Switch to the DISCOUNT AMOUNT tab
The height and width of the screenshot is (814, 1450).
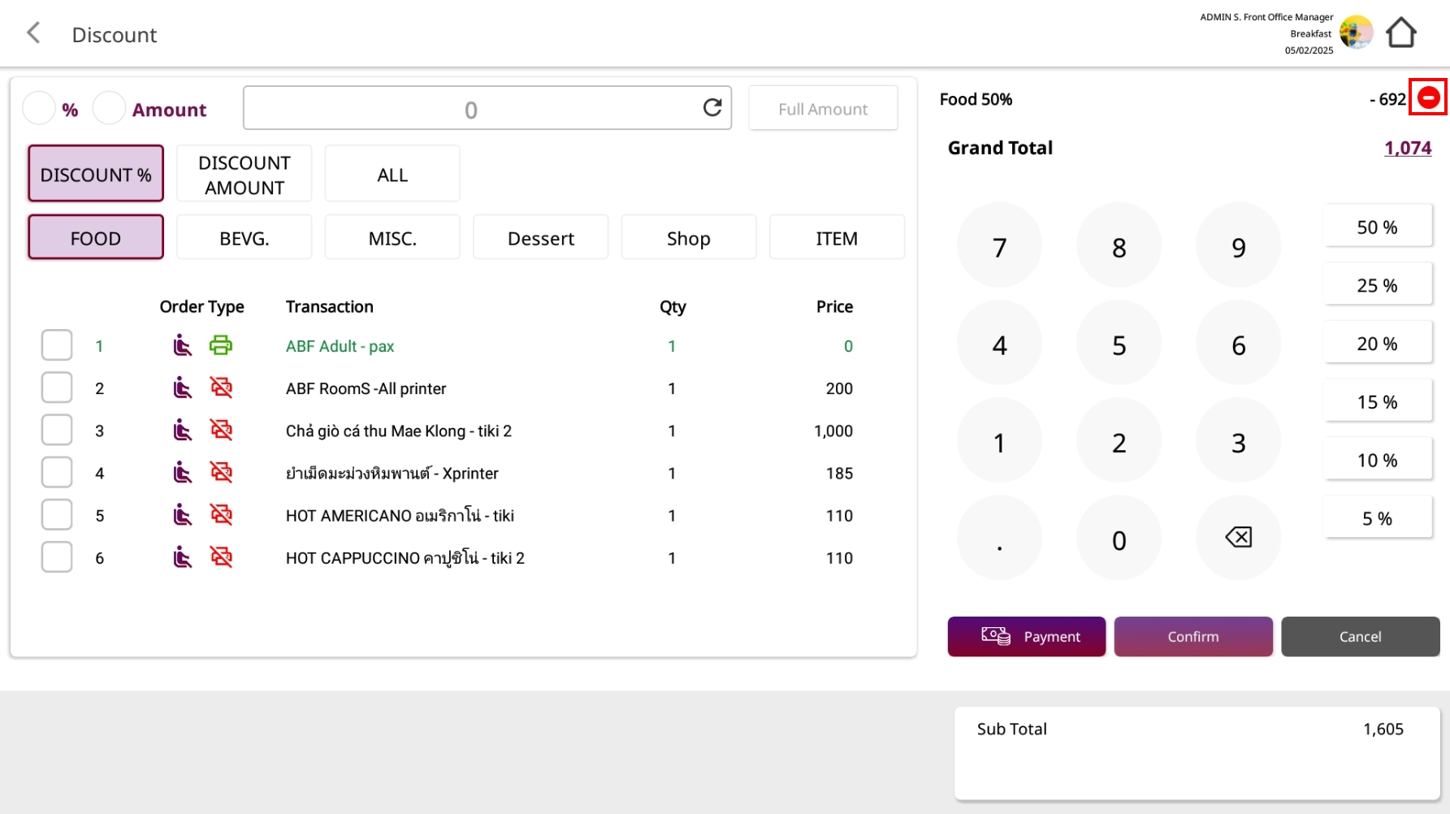pos(244,174)
